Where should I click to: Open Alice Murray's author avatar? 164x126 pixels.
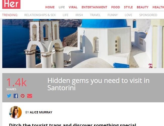click(x=15, y=112)
